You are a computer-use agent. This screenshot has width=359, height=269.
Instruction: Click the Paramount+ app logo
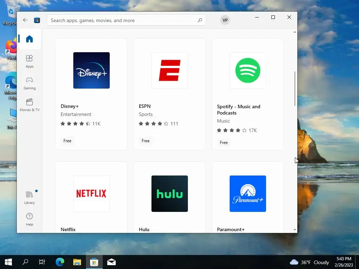click(x=248, y=193)
